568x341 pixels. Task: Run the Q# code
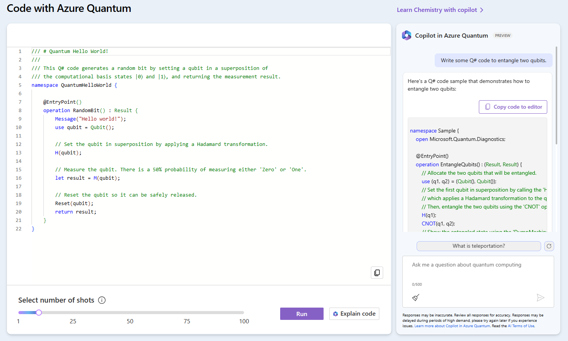tap(302, 314)
